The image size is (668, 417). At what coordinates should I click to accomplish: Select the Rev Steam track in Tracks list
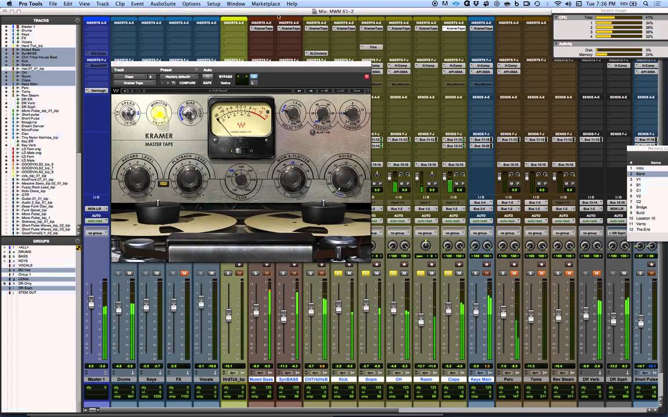click(30, 96)
